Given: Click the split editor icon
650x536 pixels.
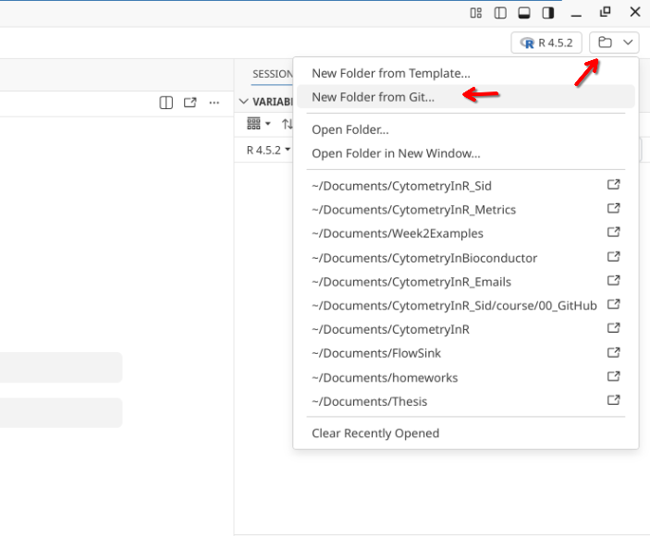Looking at the screenshot, I should (166, 103).
